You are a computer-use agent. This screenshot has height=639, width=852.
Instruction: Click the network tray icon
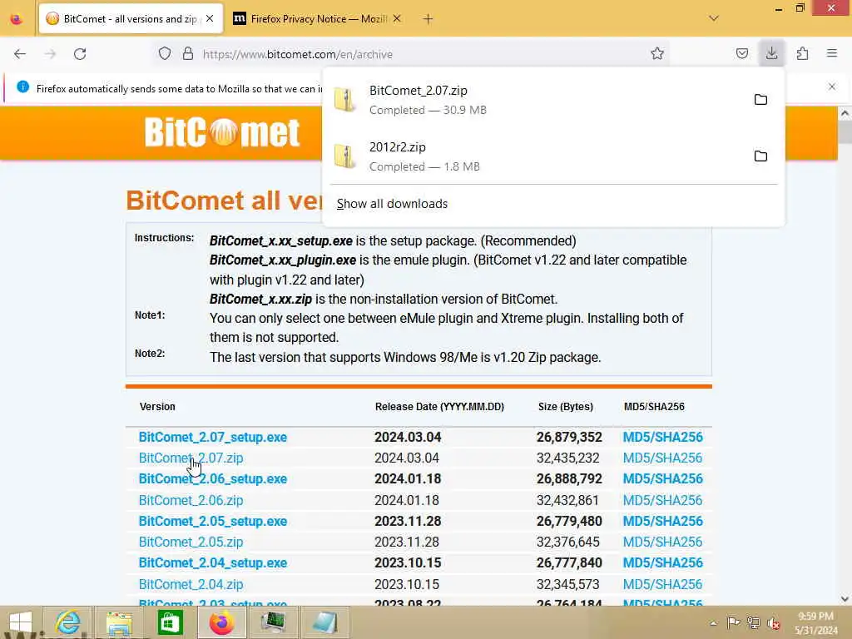(x=753, y=622)
